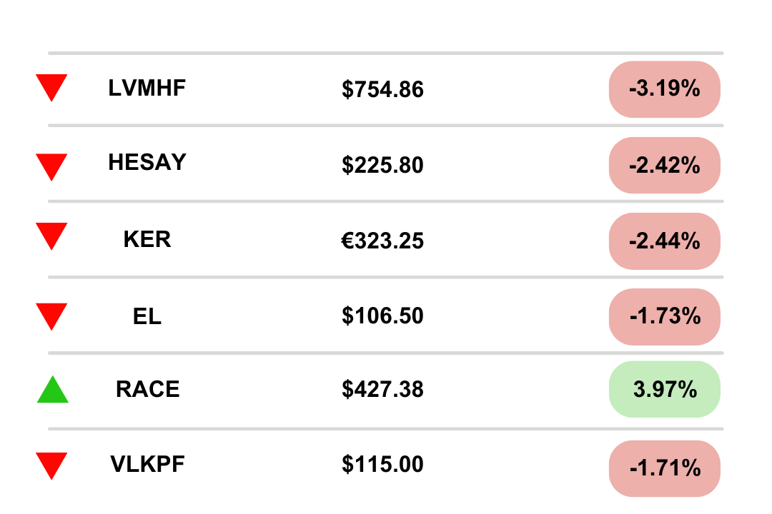Click the red down arrow beside LVMHF
This screenshot has height=514, width=772.
tap(51, 88)
